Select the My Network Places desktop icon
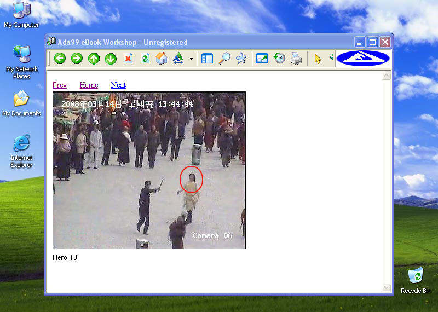Screen dimensions: 438x312 coord(21,62)
